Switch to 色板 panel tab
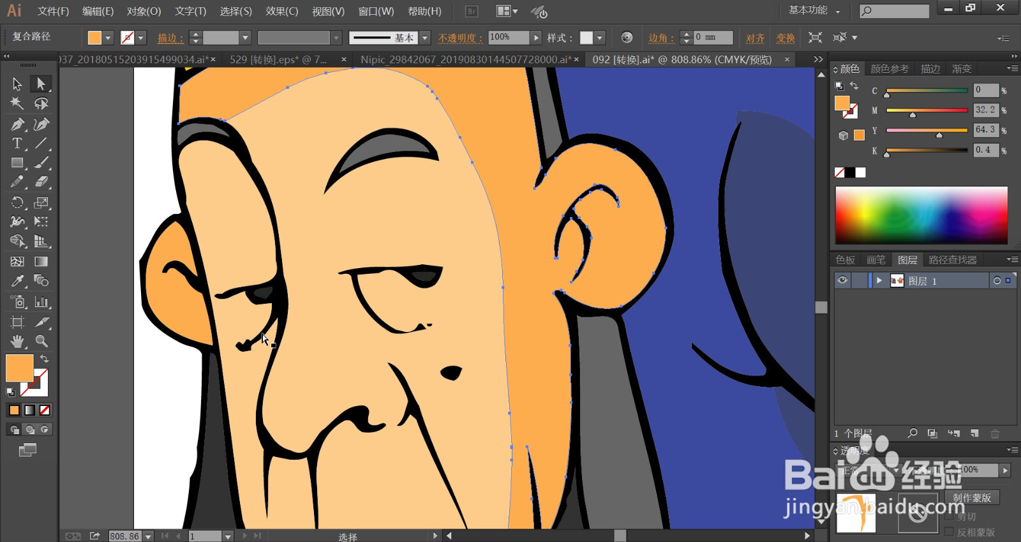The width and height of the screenshot is (1021, 542). (x=845, y=260)
